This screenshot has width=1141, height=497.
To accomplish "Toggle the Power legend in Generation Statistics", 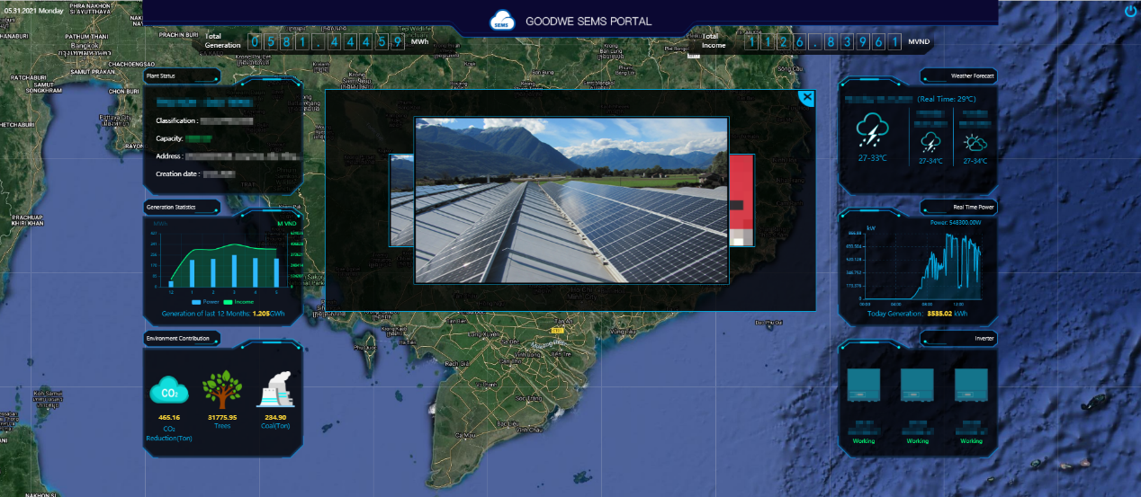I will [x=205, y=302].
